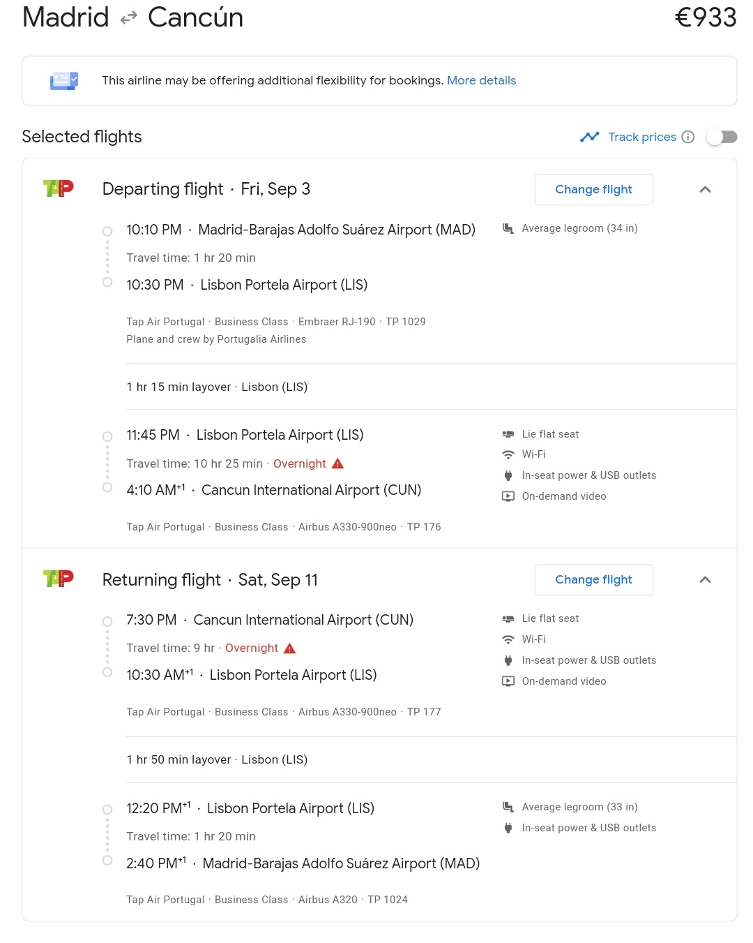Viewport: 753px width, 943px height.
Task: Click the overnight warning icon for Lisbon–Cancun
Action: (x=338, y=463)
